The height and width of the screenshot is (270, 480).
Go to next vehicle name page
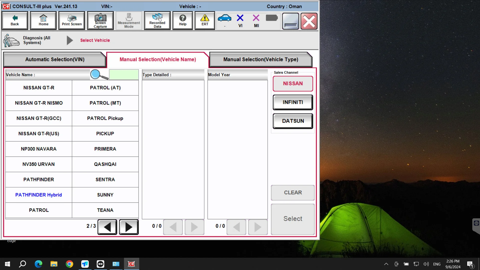coord(129,227)
